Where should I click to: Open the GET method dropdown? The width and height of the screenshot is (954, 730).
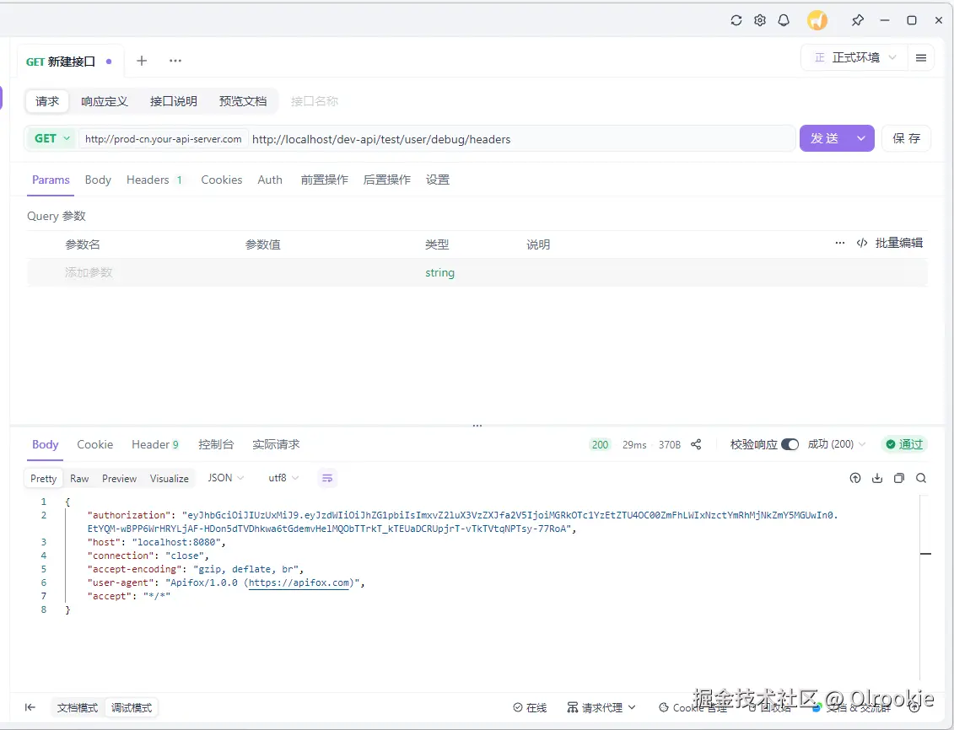tap(51, 137)
